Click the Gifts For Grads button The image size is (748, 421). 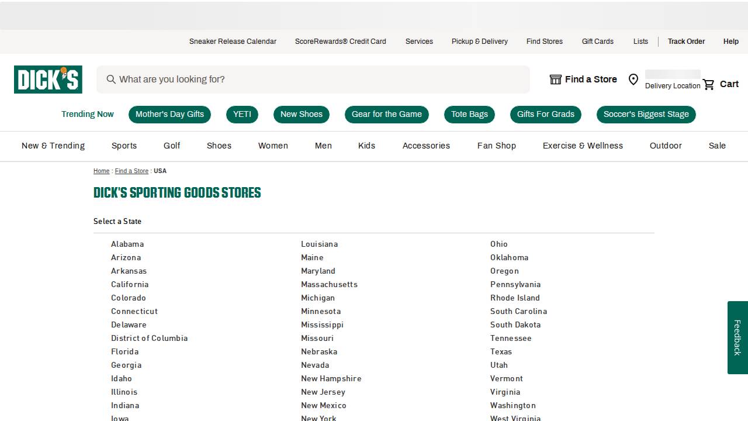545,114
